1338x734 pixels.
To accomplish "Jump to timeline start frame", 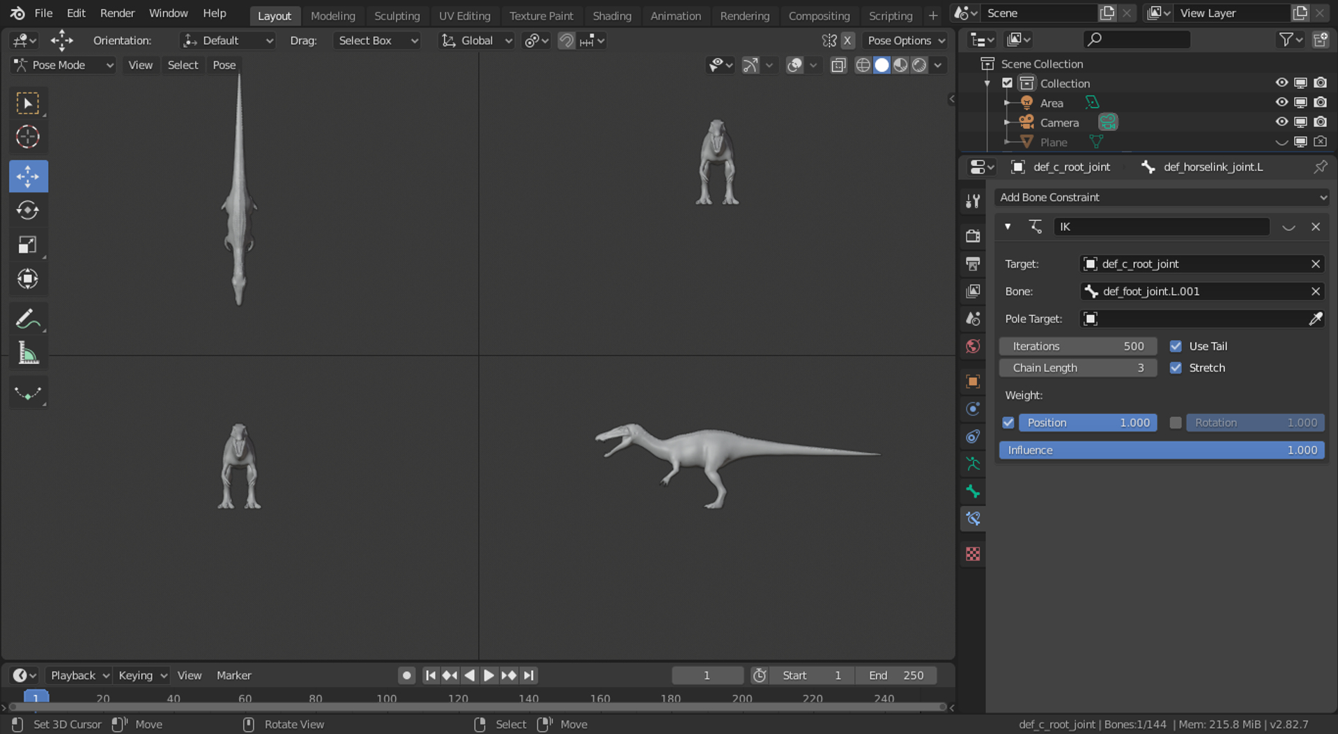I will point(431,675).
